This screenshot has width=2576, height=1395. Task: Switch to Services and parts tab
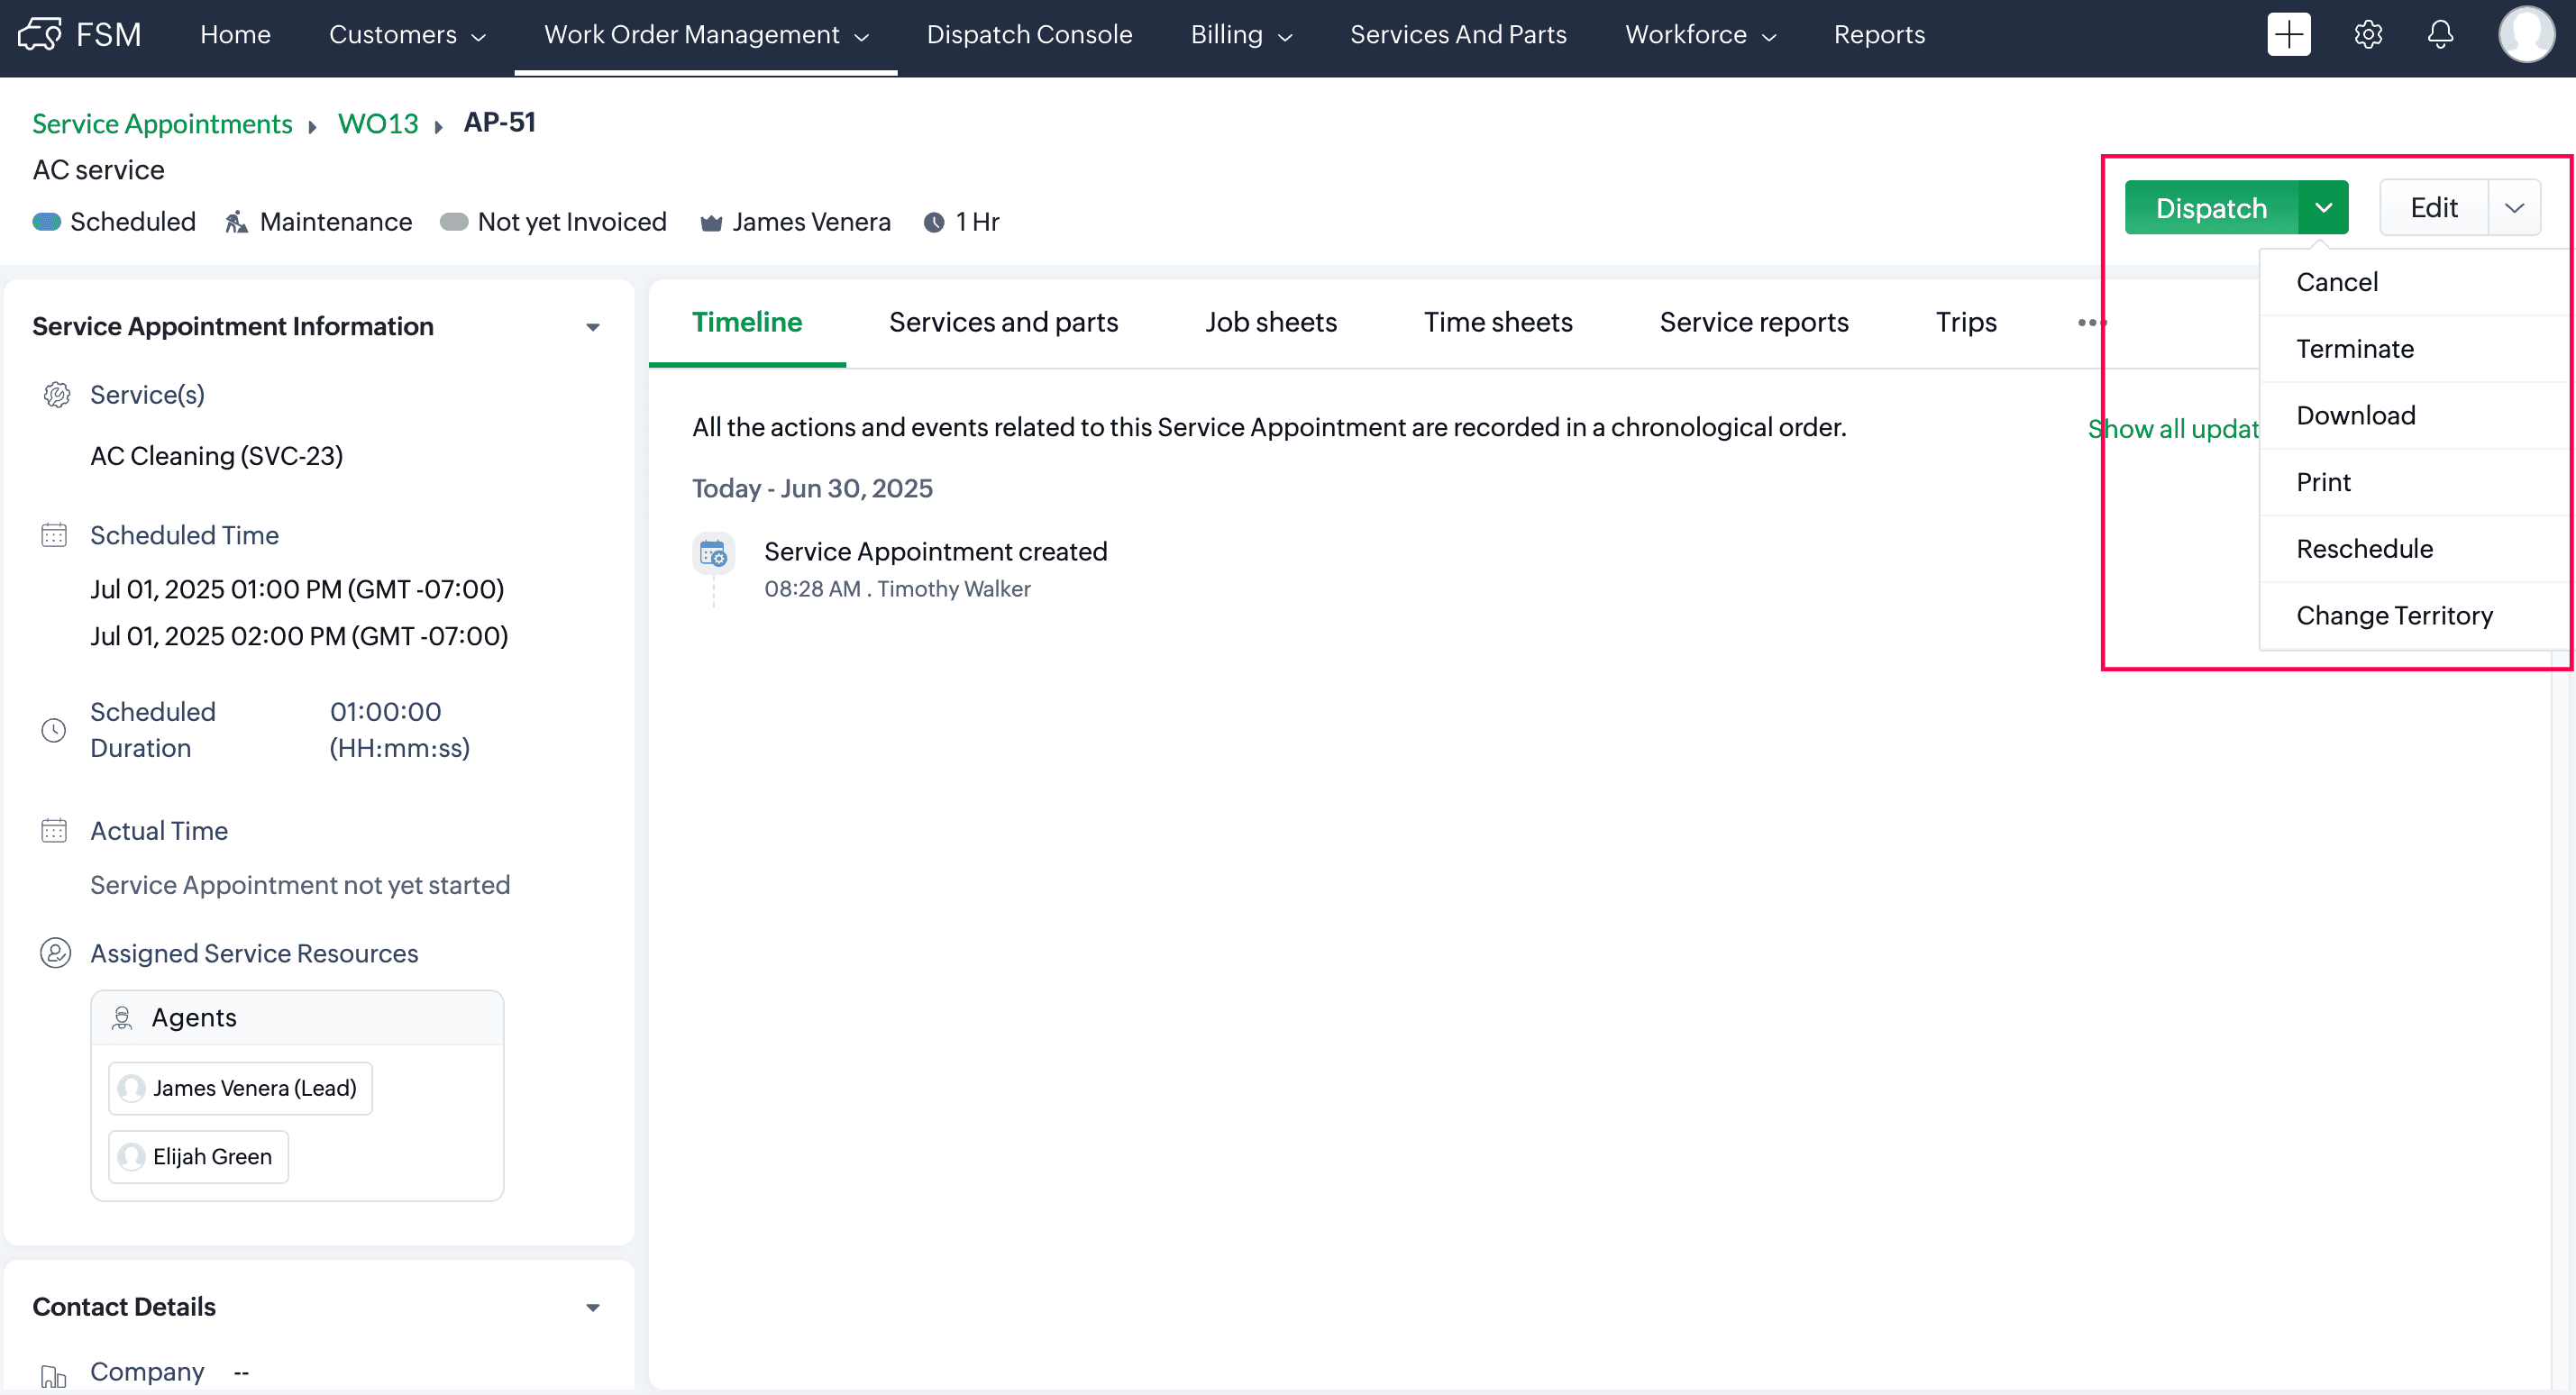click(1003, 322)
